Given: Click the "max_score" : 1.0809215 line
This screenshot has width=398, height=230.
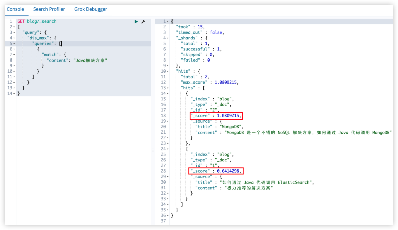Looking at the screenshot, I should [x=210, y=82].
